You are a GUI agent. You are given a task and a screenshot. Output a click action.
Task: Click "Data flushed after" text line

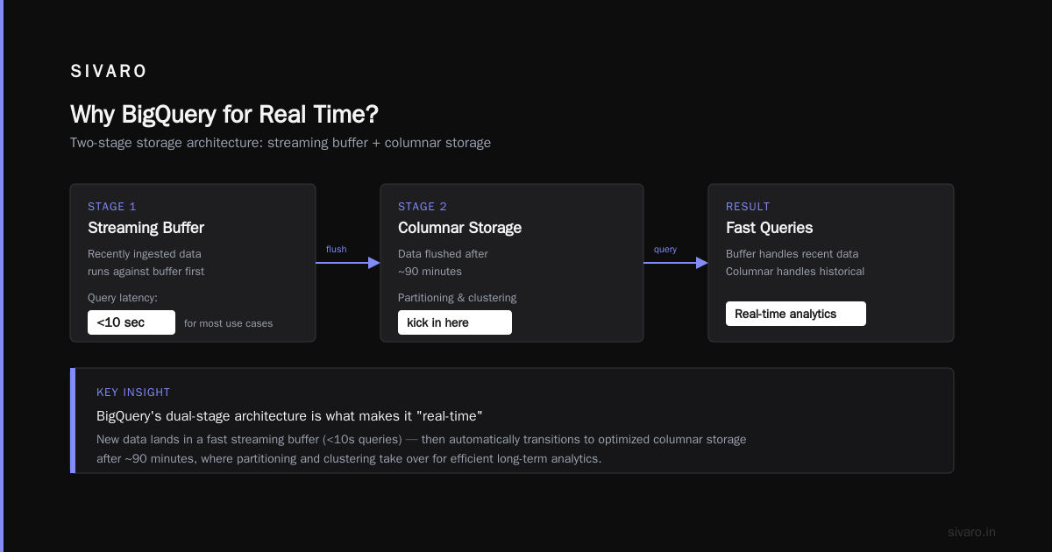tap(443, 254)
